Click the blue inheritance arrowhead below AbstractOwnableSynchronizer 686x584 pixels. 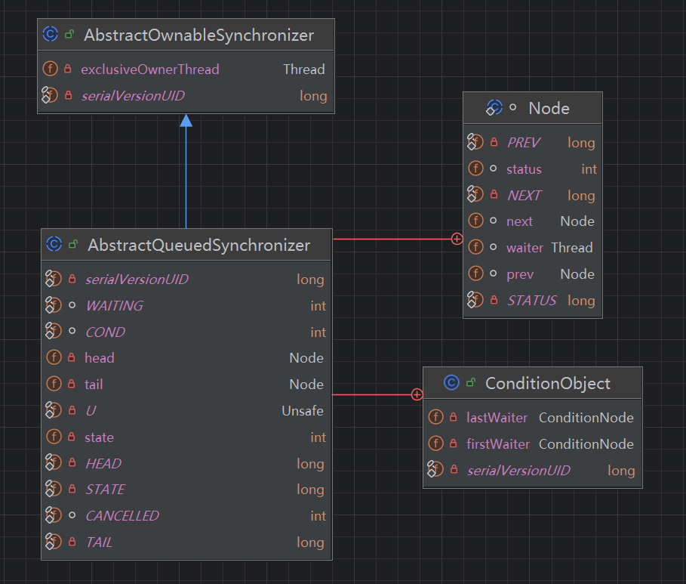pyautogui.click(x=186, y=121)
